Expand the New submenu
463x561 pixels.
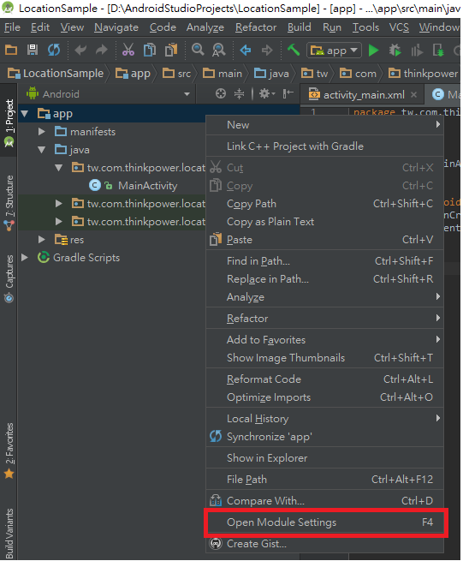pyautogui.click(x=324, y=125)
